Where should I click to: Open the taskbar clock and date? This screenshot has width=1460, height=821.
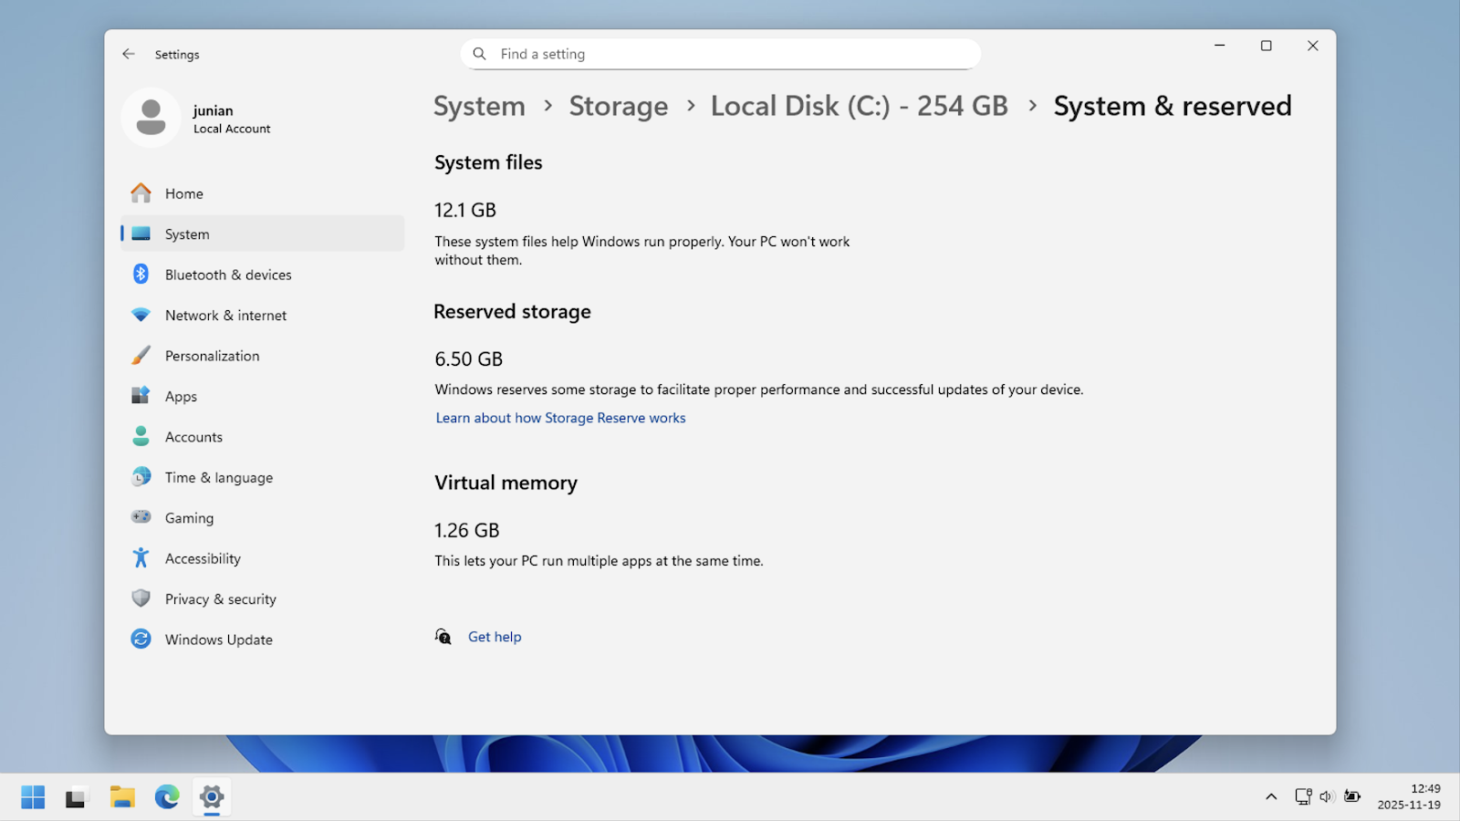(x=1410, y=796)
